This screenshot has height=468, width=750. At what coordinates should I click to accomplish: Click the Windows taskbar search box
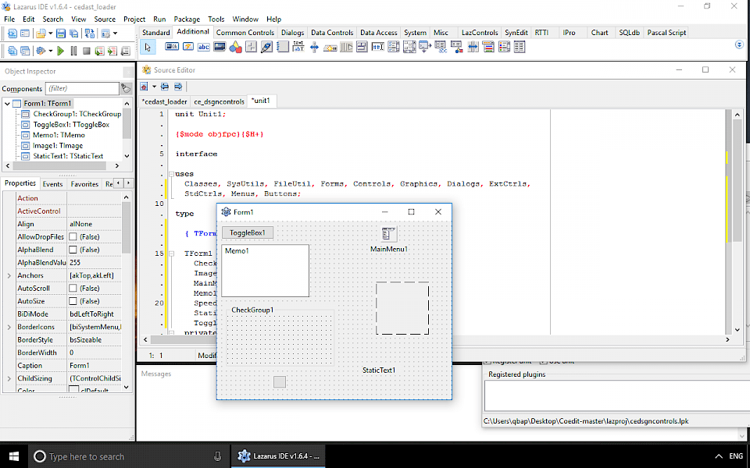tap(128, 456)
